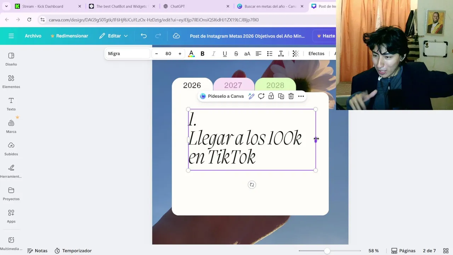Click Pídeselo a Canva button

click(222, 96)
